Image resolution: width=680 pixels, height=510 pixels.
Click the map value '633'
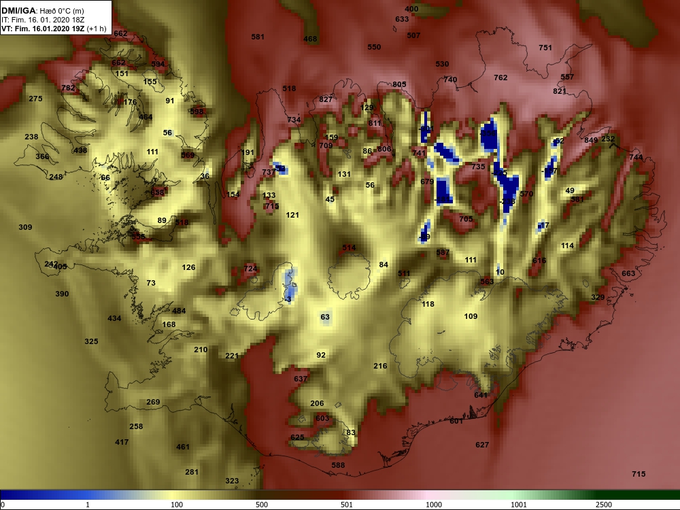[x=402, y=19]
